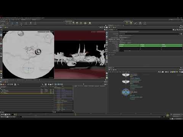Image resolution: width=183 pixels, height=137 pixels.
Task: Open the File menu in the main menu bar
Action: point(2,20)
